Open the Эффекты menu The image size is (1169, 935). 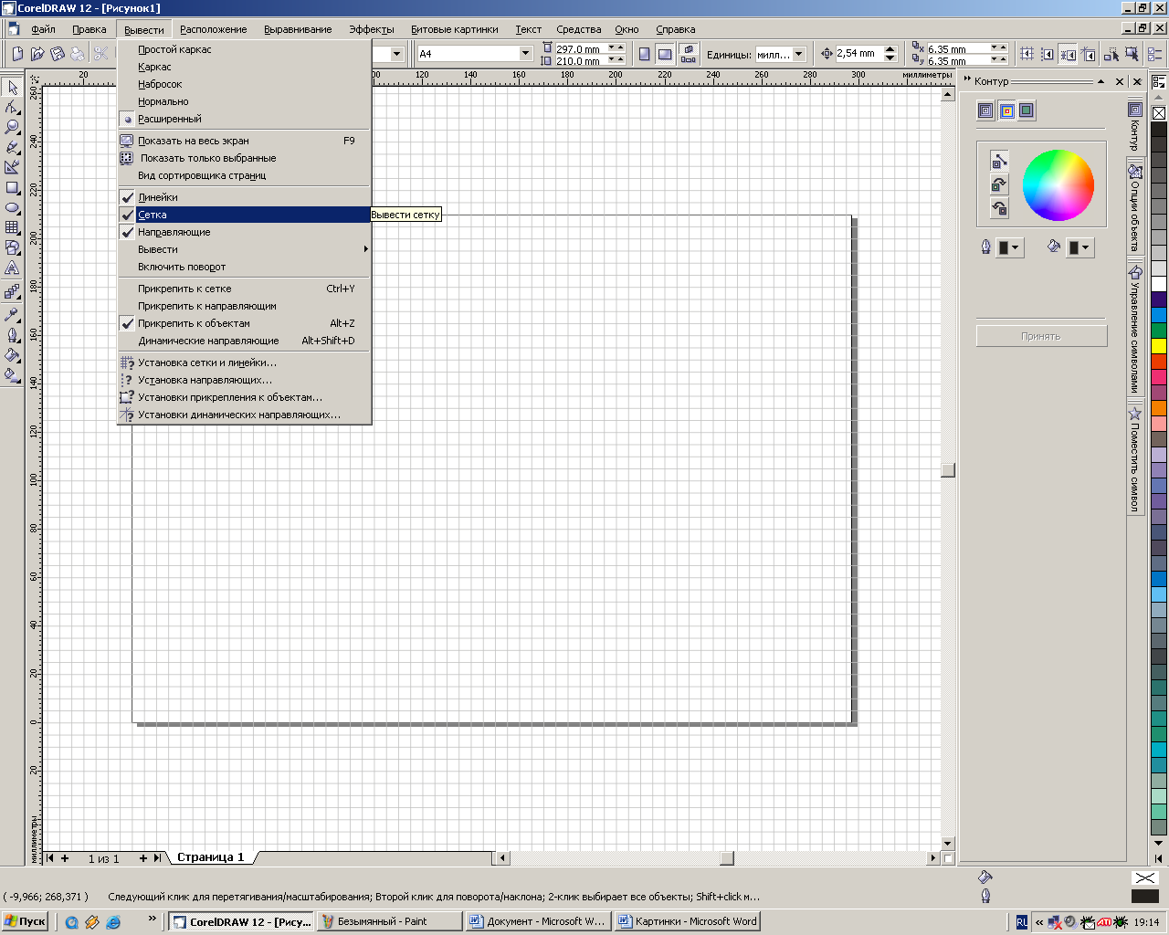click(x=372, y=29)
